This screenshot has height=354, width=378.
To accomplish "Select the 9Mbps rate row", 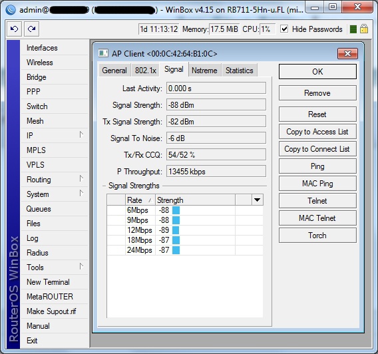I will 185,220.
